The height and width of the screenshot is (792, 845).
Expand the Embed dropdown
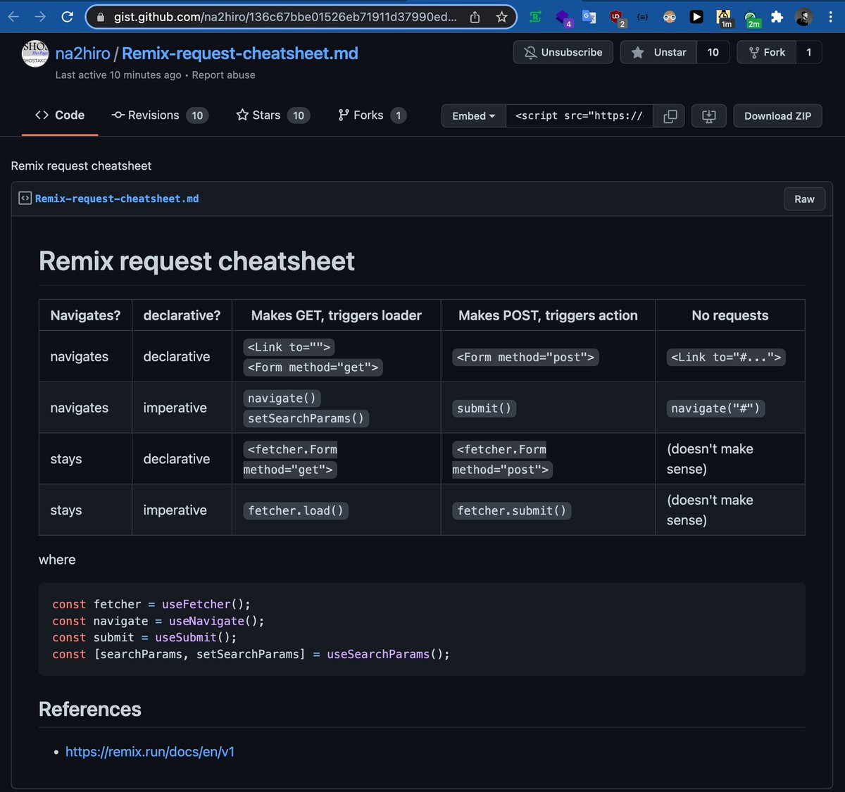click(474, 116)
